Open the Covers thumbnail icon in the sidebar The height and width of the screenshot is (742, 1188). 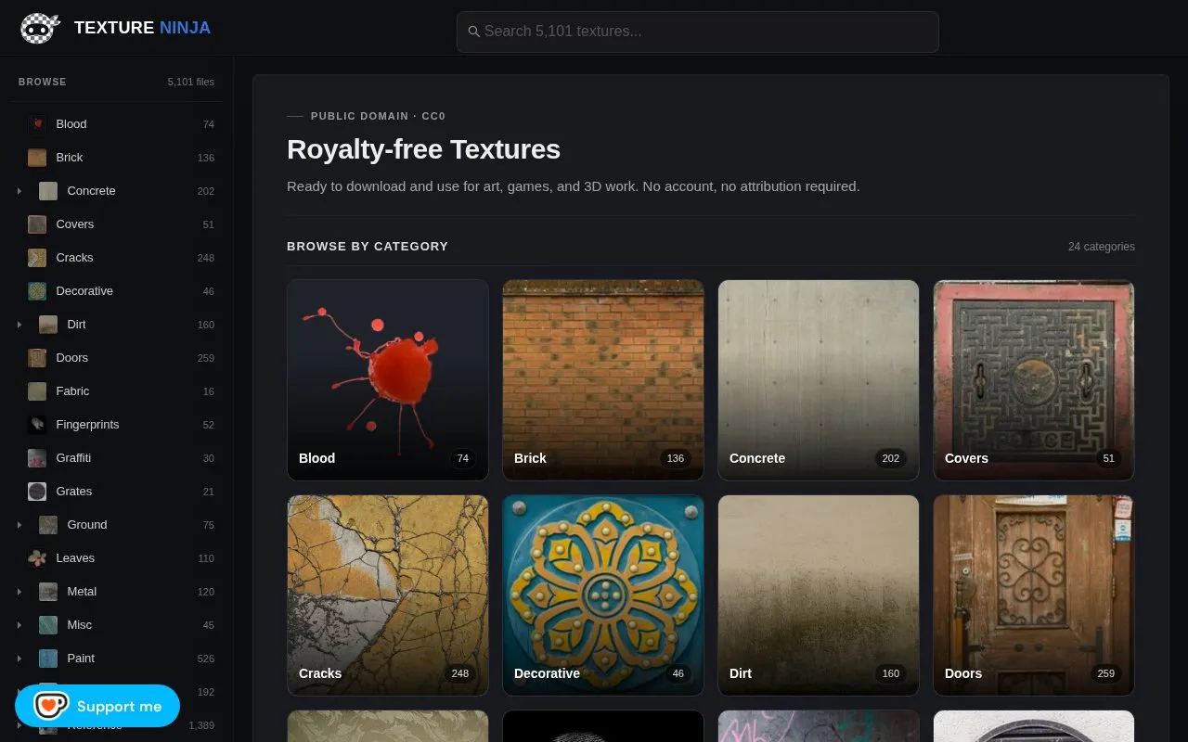click(37, 224)
